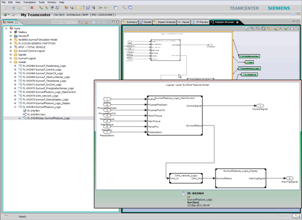Click the SunroofFeature_Logic_MainControl block in preview
This screenshot has height=220, width=302.
click(x=175, y=115)
